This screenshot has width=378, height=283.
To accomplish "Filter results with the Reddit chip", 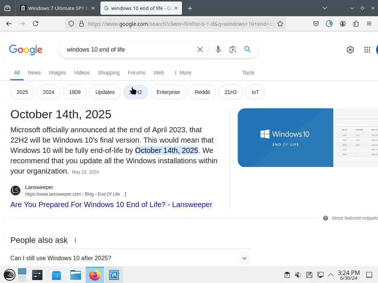I will 202,92.
